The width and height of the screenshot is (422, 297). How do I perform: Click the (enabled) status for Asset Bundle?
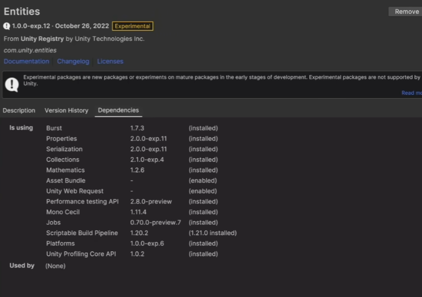[203, 181]
